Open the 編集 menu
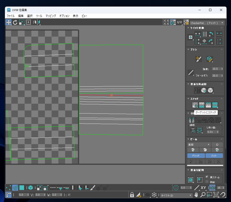The height and width of the screenshot is (202, 231). pyautogui.click(x=21, y=16)
